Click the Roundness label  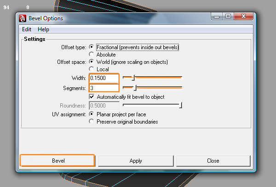73,106
